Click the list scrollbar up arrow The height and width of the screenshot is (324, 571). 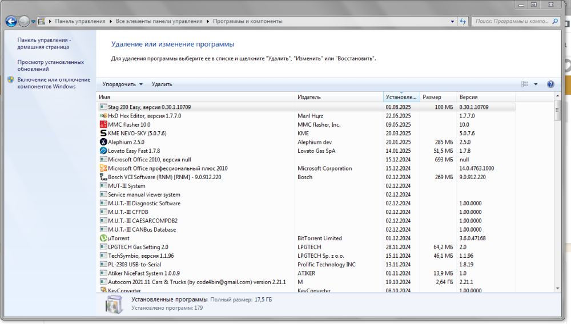[x=557, y=96]
